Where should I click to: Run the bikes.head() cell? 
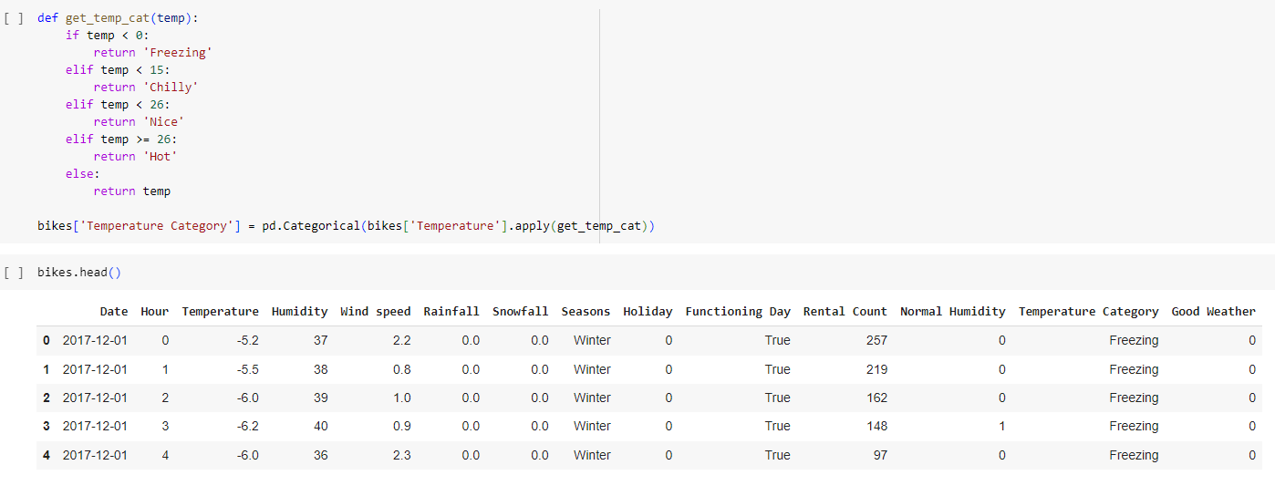[x=14, y=273]
